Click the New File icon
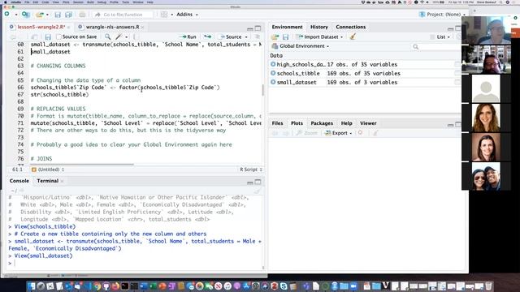 point(7,15)
